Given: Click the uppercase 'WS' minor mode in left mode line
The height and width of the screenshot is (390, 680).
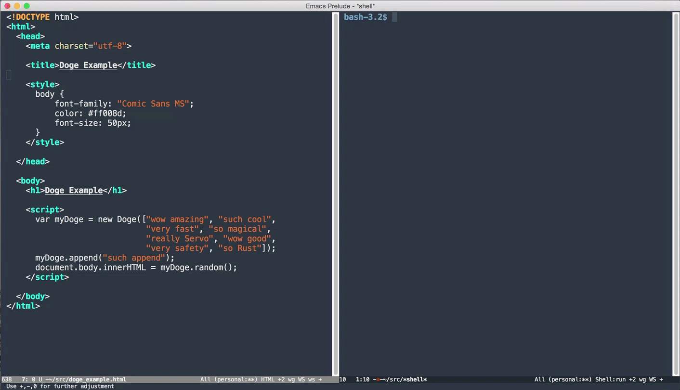Looking at the screenshot, I should 301,379.
